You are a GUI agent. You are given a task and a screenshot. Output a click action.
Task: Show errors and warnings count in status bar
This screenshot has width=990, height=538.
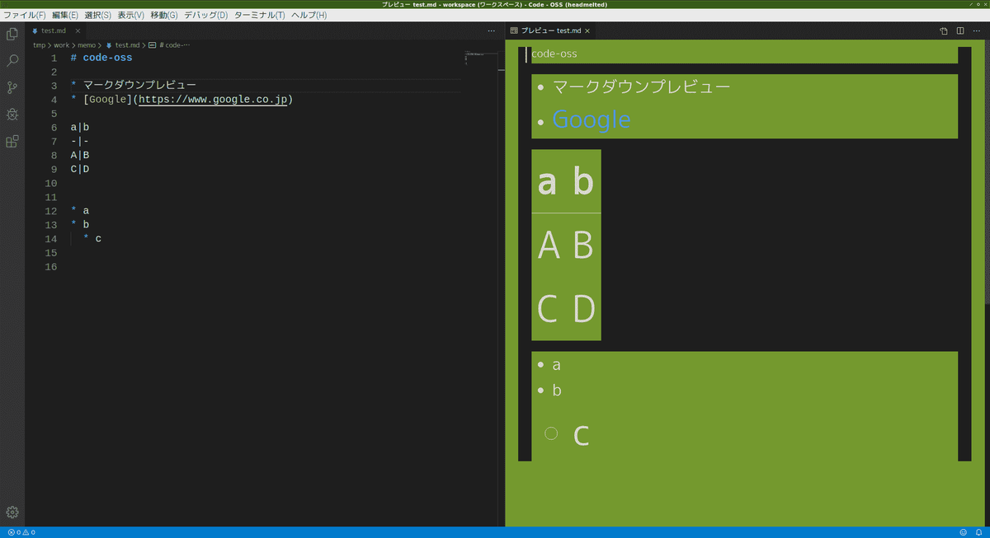coord(21,532)
